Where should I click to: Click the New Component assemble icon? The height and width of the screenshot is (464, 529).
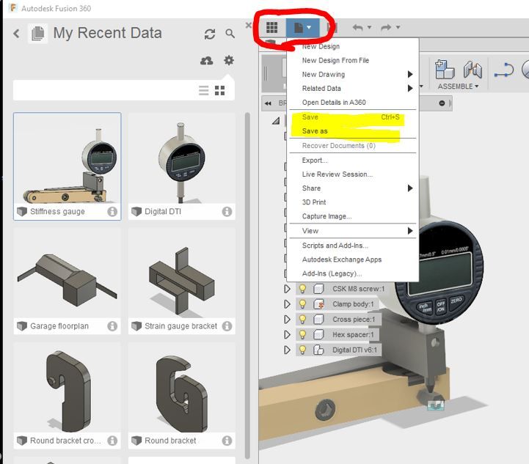tap(445, 69)
